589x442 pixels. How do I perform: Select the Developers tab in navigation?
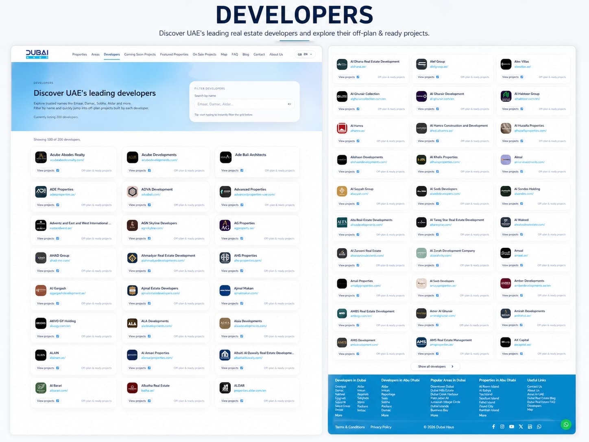(x=111, y=54)
